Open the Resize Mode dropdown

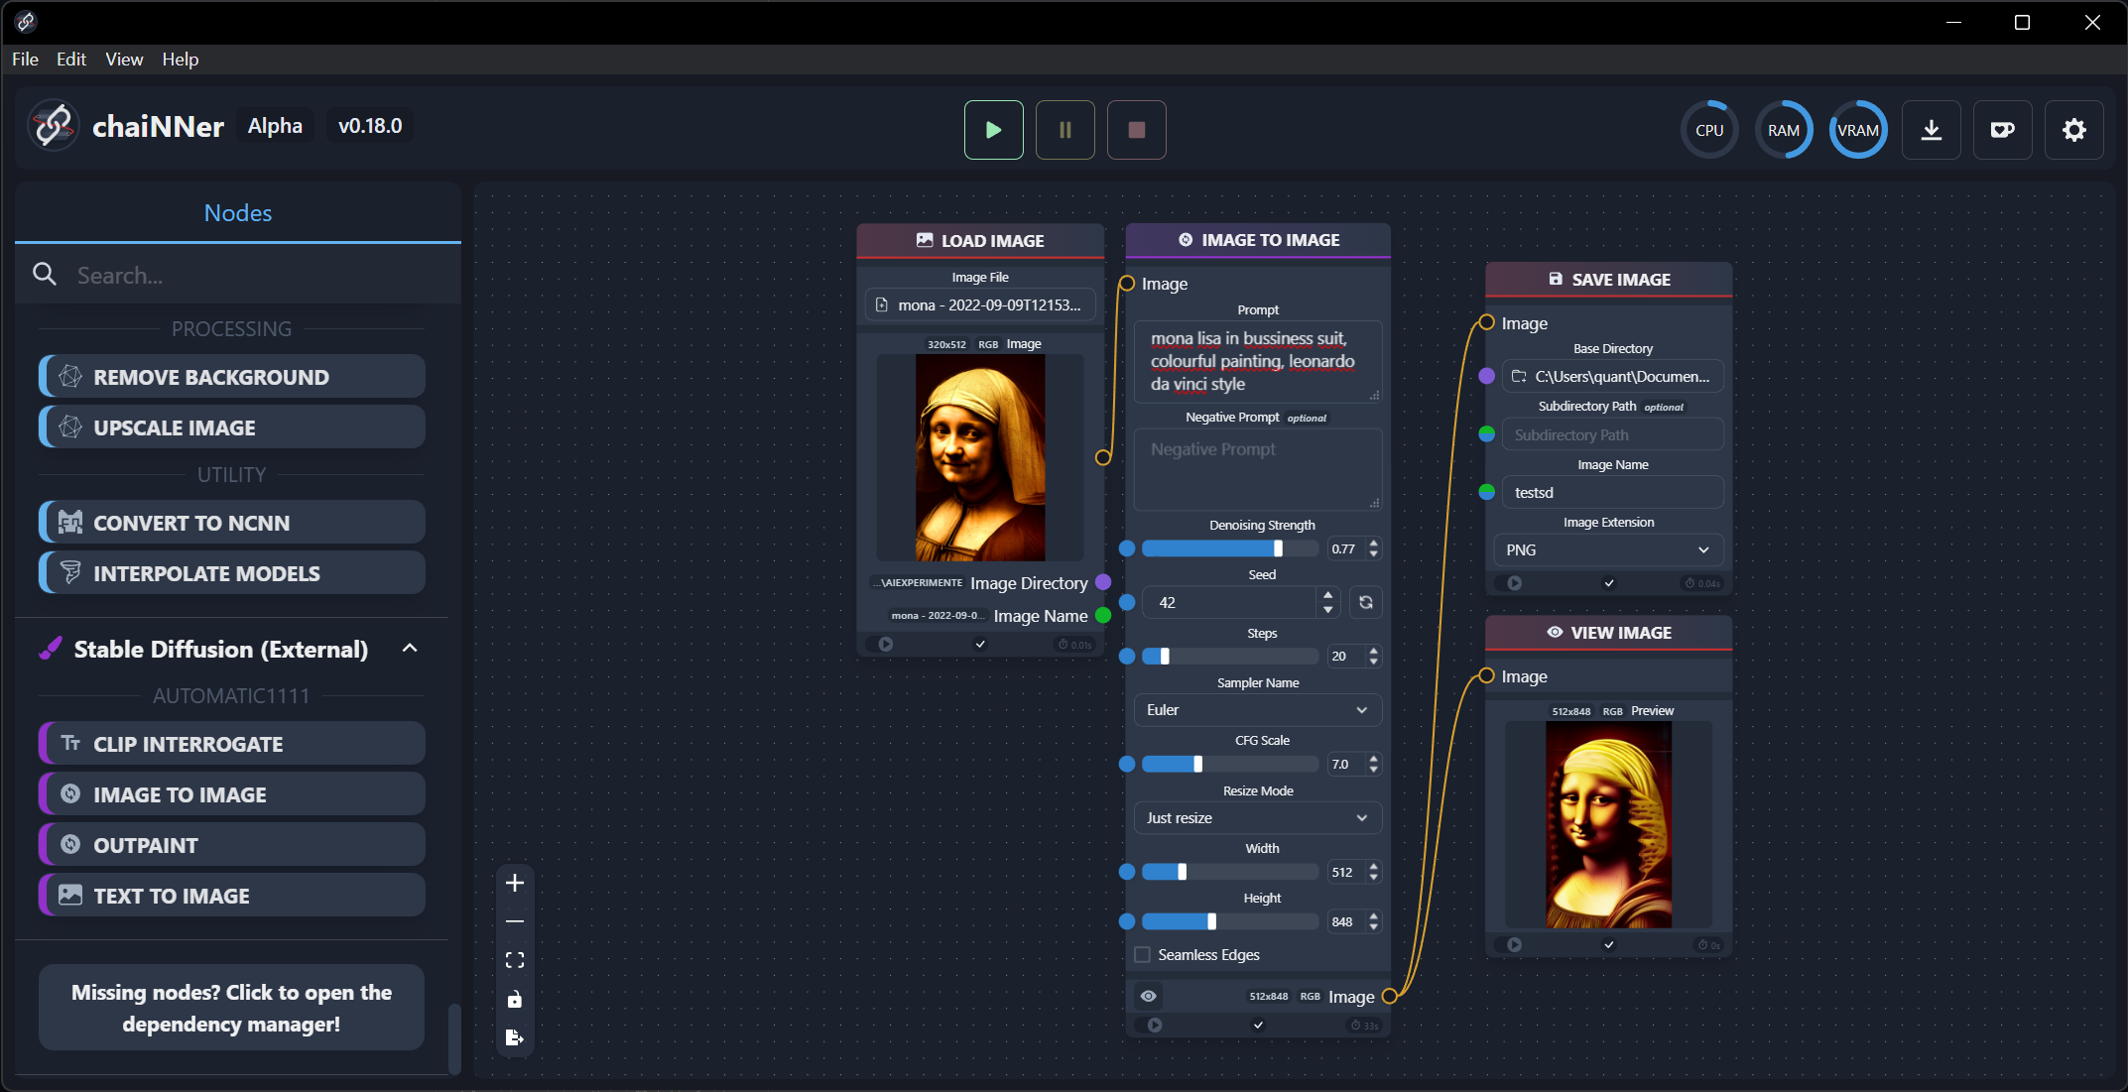point(1257,817)
